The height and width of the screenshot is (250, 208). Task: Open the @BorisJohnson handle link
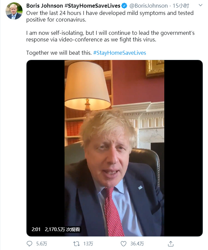(x=148, y=6)
